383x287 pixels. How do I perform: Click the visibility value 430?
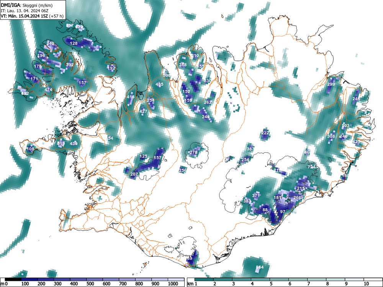click(74, 143)
